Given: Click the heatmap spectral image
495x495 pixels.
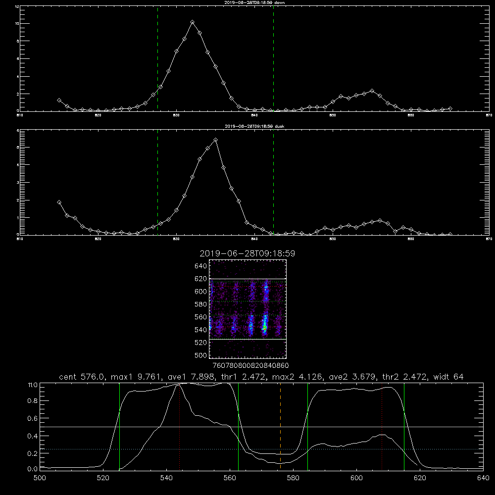Looking at the screenshot, I should 248,309.
